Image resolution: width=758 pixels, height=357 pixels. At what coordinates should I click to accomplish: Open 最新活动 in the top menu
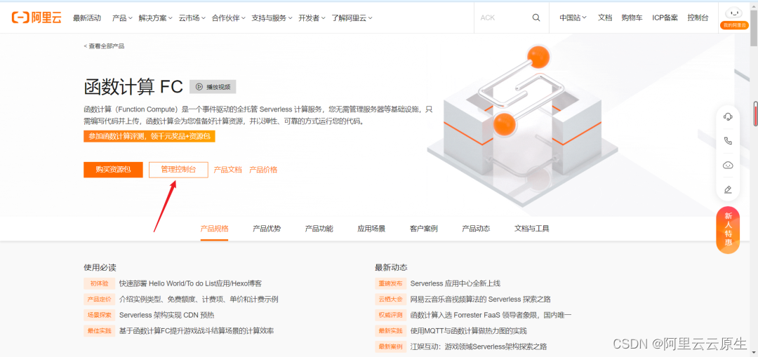87,18
